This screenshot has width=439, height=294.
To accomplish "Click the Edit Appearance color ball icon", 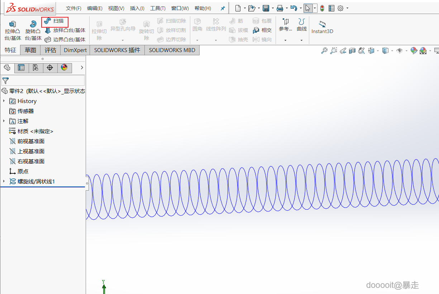I will pyautogui.click(x=414, y=51).
